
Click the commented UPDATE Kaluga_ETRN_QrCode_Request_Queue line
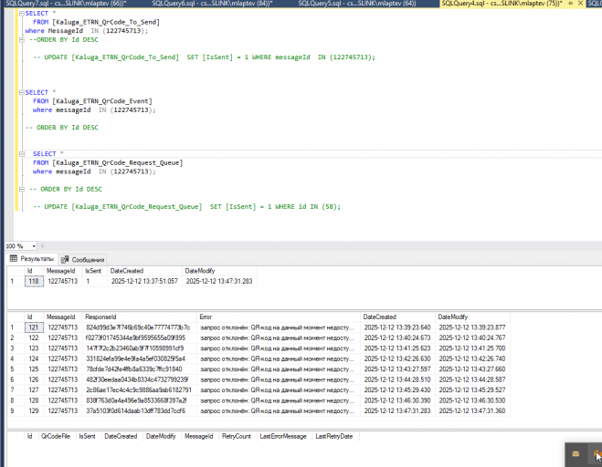click(186, 207)
